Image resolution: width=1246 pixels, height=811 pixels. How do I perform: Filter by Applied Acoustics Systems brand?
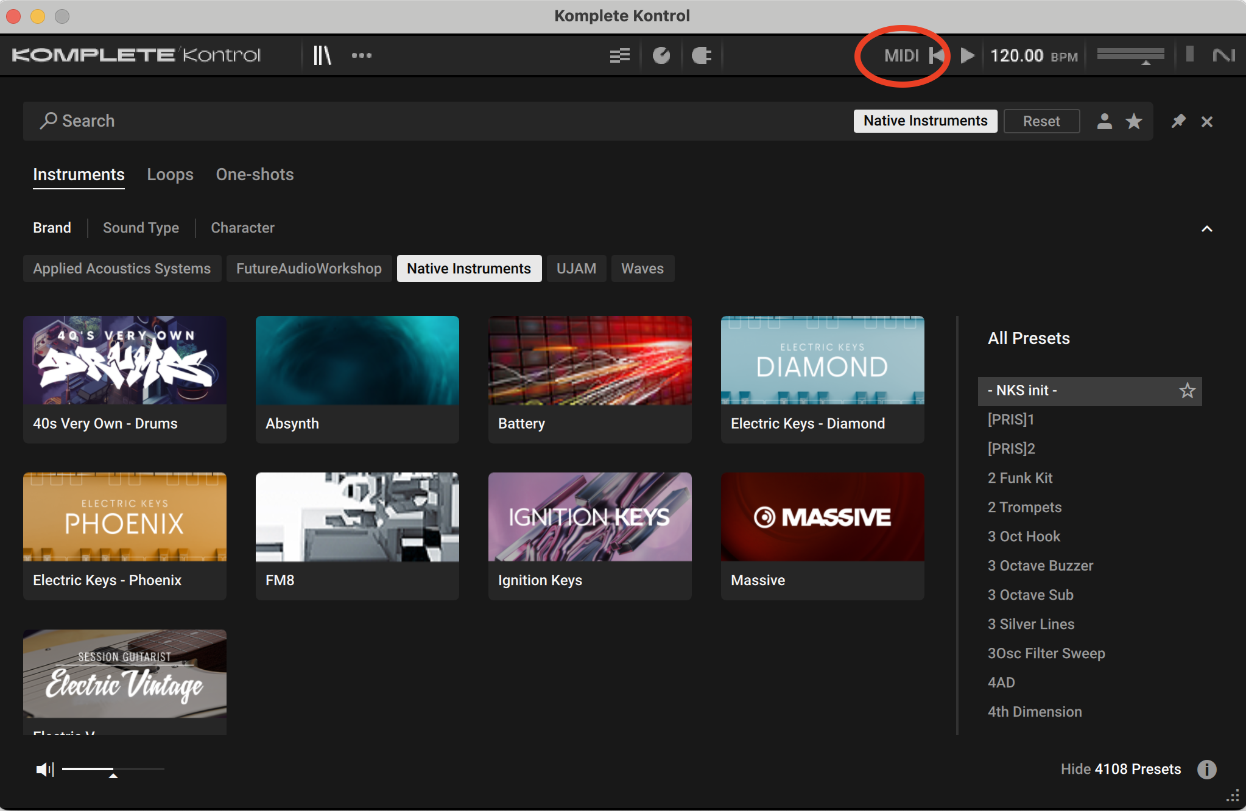122,269
